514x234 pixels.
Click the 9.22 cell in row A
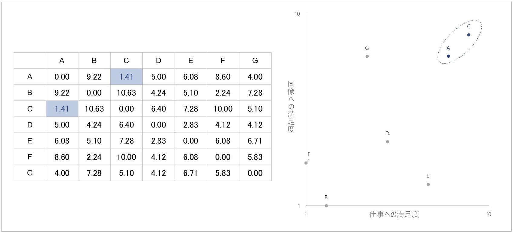pyautogui.click(x=94, y=77)
